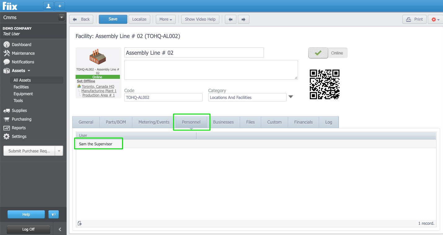Go to previous record with left arrow
The width and height of the screenshot is (443, 235).
230,19
